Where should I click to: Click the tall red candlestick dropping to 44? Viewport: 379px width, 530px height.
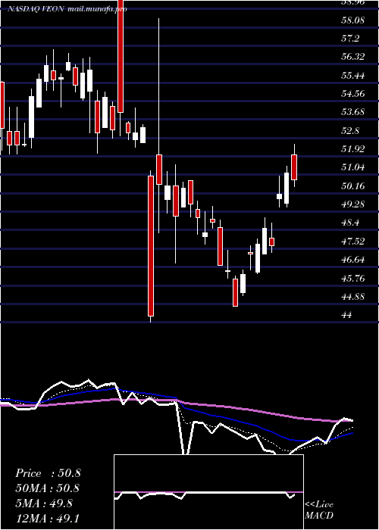[x=151, y=246]
